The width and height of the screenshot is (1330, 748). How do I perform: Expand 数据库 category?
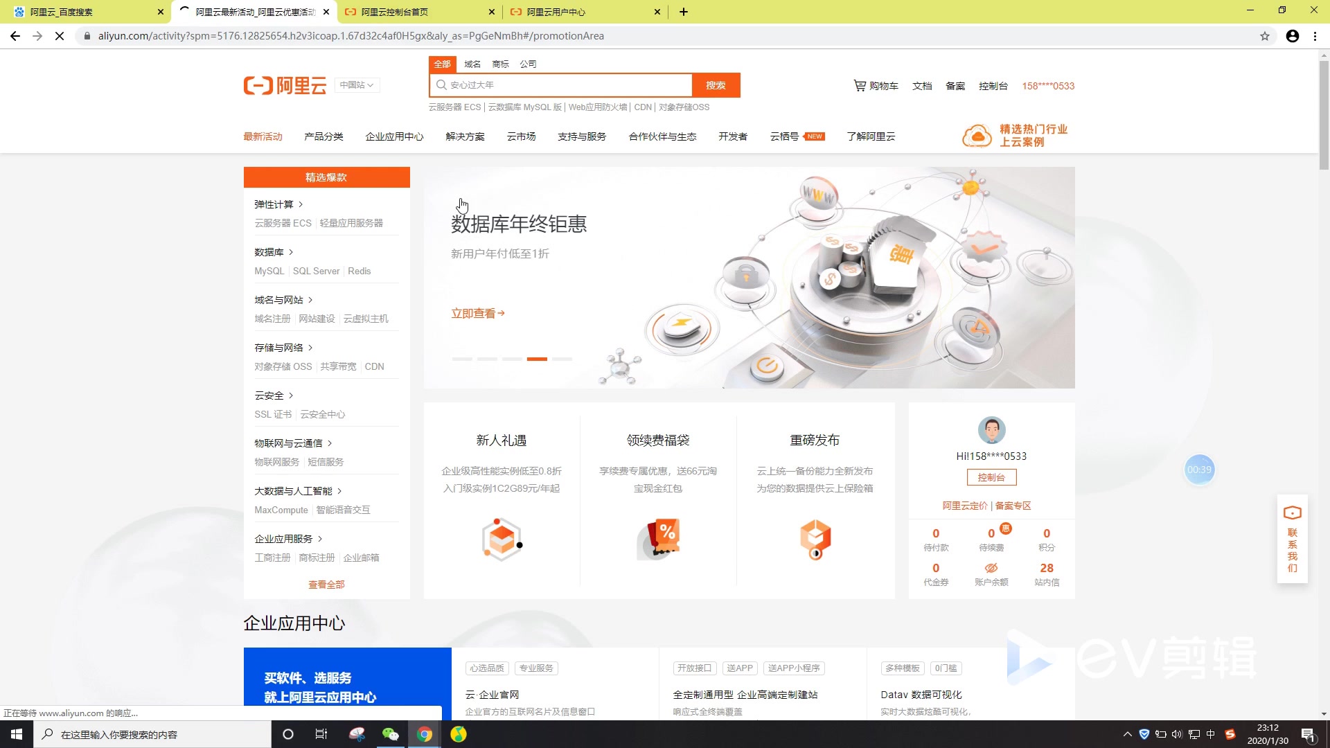tap(274, 252)
